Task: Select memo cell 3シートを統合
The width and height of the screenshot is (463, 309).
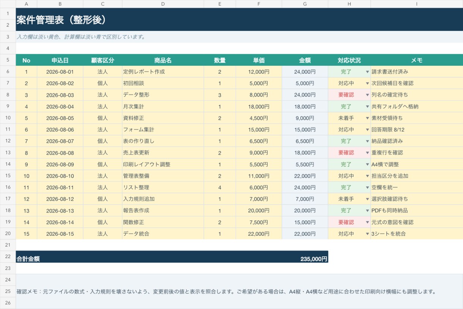Action: click(417, 234)
